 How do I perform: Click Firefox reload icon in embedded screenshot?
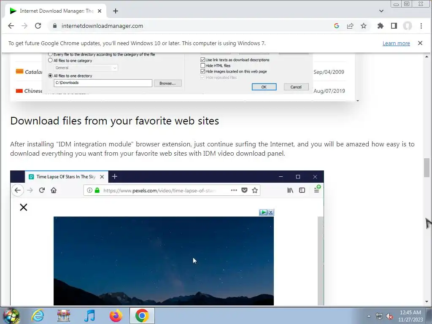tap(42, 190)
